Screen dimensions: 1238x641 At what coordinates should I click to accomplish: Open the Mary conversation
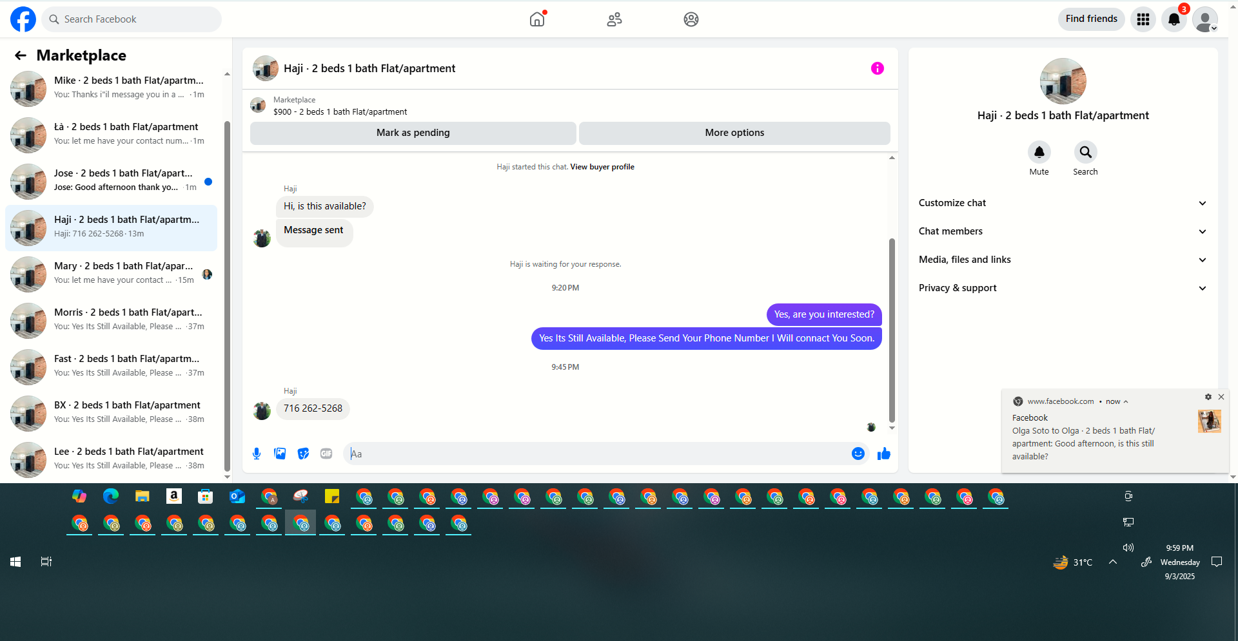(111, 274)
